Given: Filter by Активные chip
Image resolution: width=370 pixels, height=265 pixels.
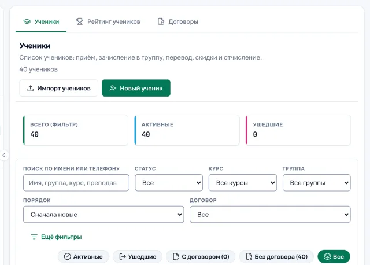Looking at the screenshot, I should [x=83, y=257].
